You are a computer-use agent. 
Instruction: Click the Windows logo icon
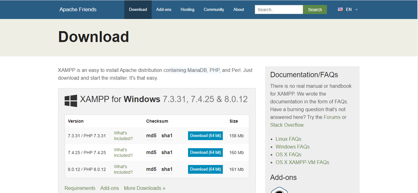(71, 101)
